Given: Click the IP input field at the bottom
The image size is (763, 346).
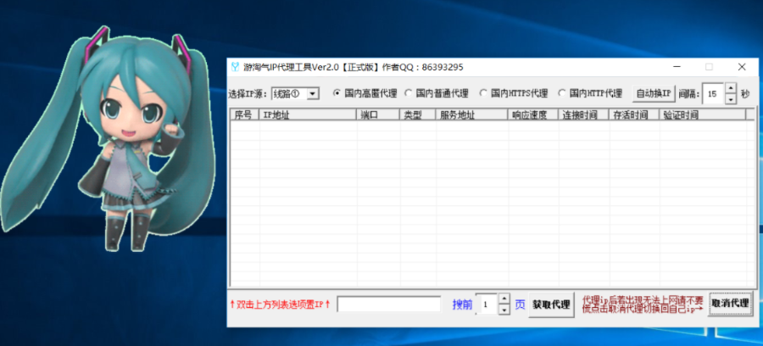Looking at the screenshot, I should click(389, 304).
